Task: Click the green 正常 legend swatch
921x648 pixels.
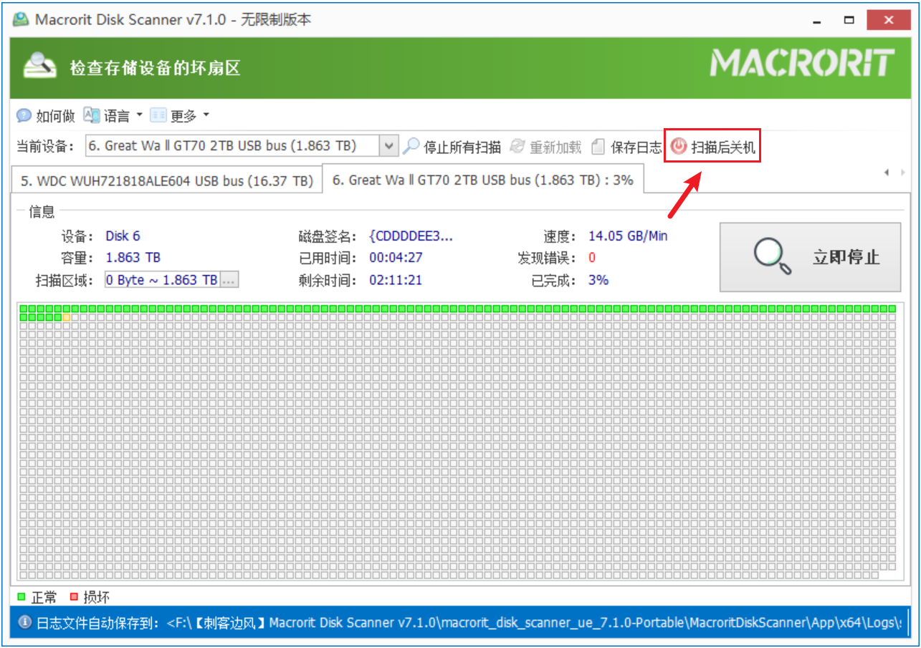Action: pos(22,596)
